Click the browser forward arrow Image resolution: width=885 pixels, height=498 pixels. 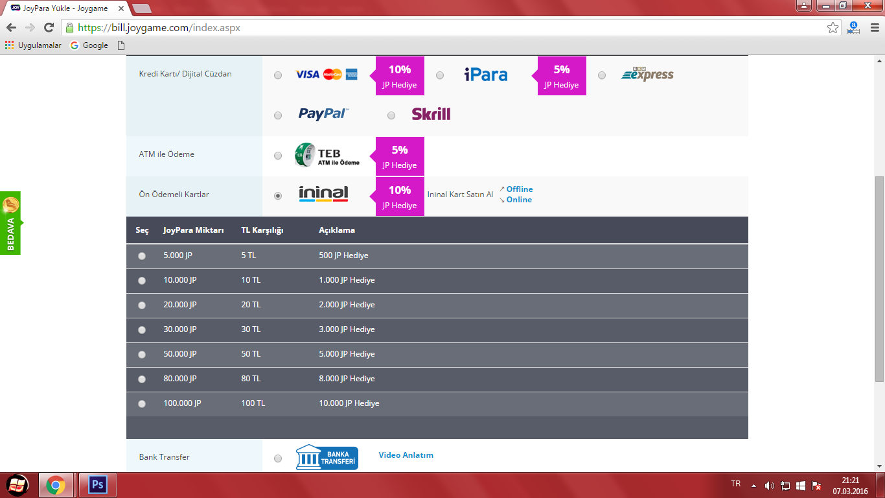pos(30,27)
